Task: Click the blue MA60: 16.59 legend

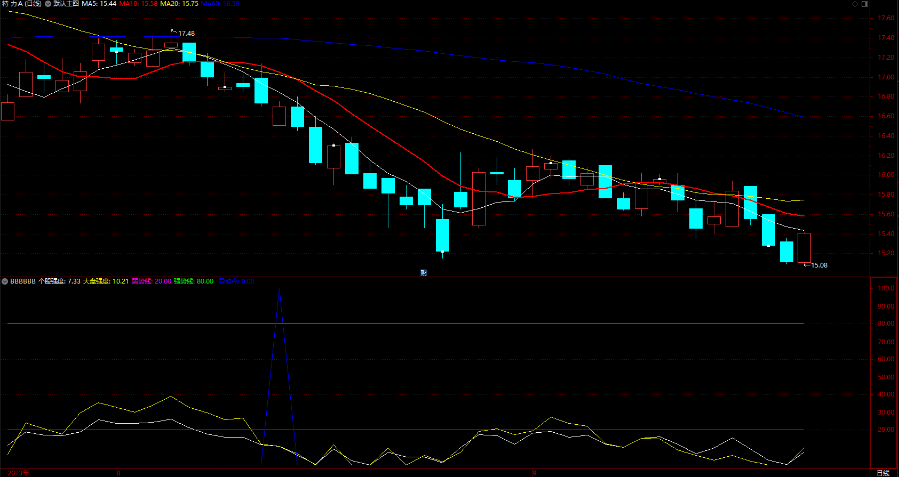Action: (220, 4)
